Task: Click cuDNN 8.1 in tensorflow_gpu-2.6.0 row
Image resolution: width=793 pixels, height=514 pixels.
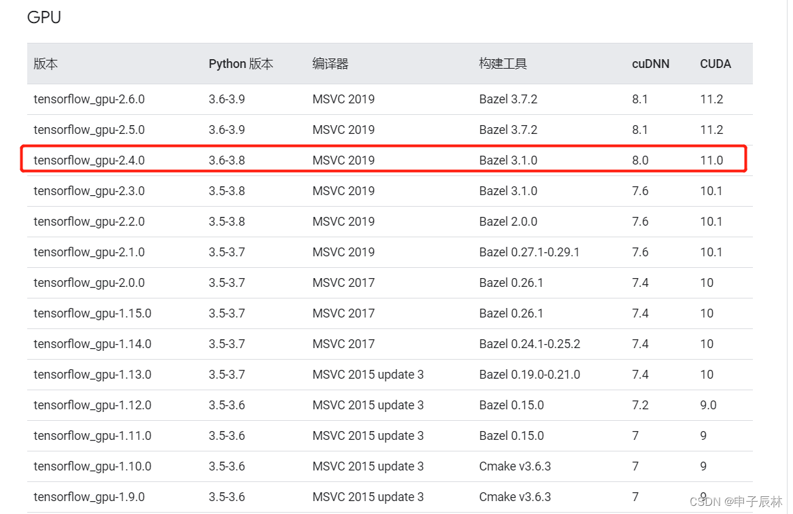Action: 640,99
